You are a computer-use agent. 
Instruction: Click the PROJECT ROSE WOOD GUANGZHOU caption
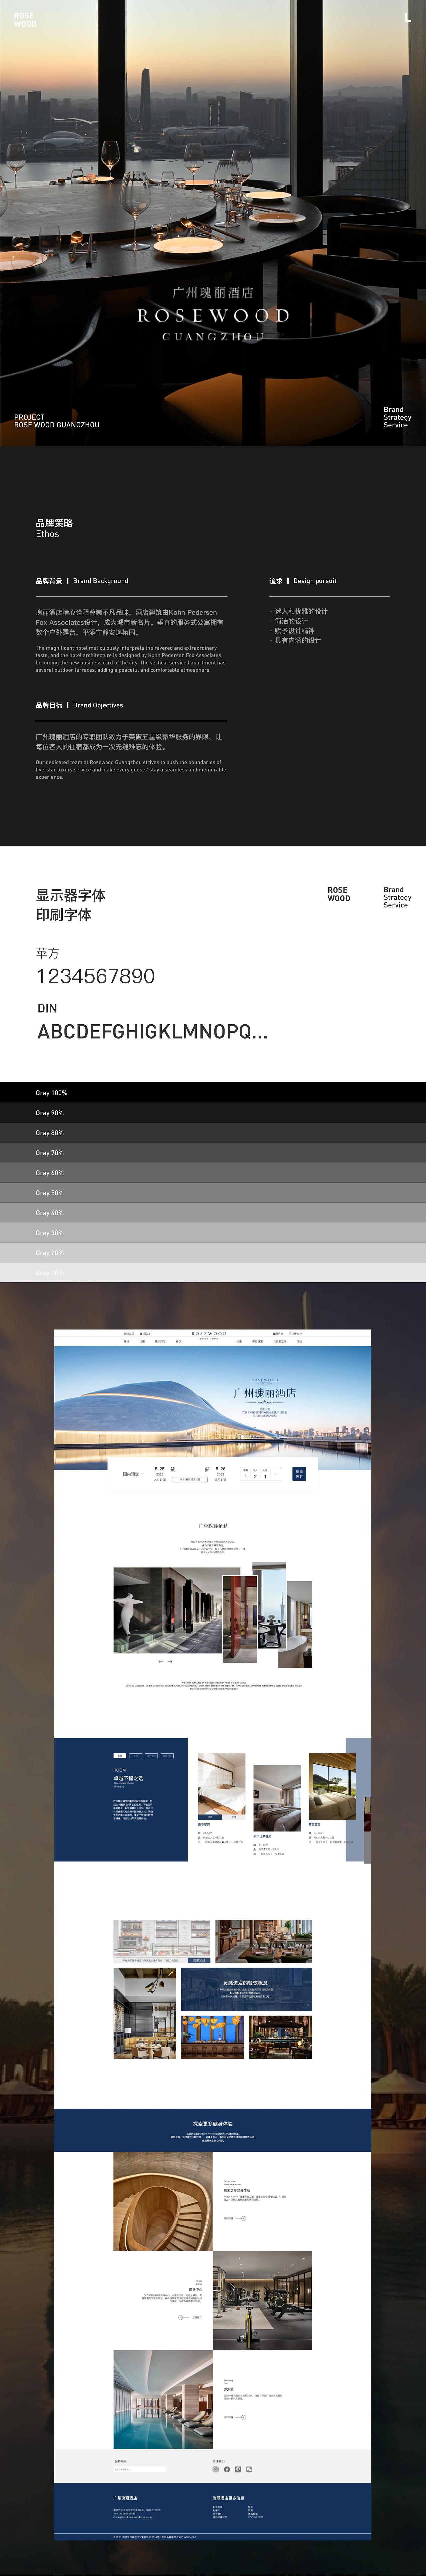pos(57,421)
